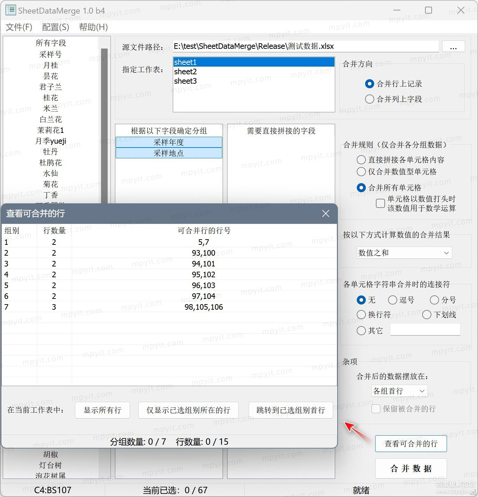Select group row with rows 98,105,106
This screenshot has width=478, height=497.
[169, 307]
